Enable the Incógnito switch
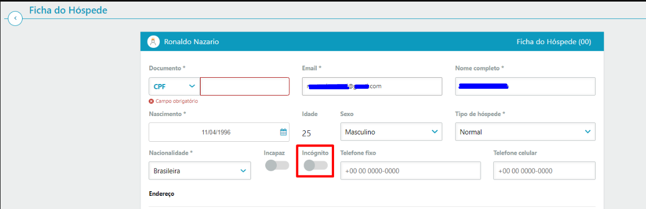 [x=316, y=165]
